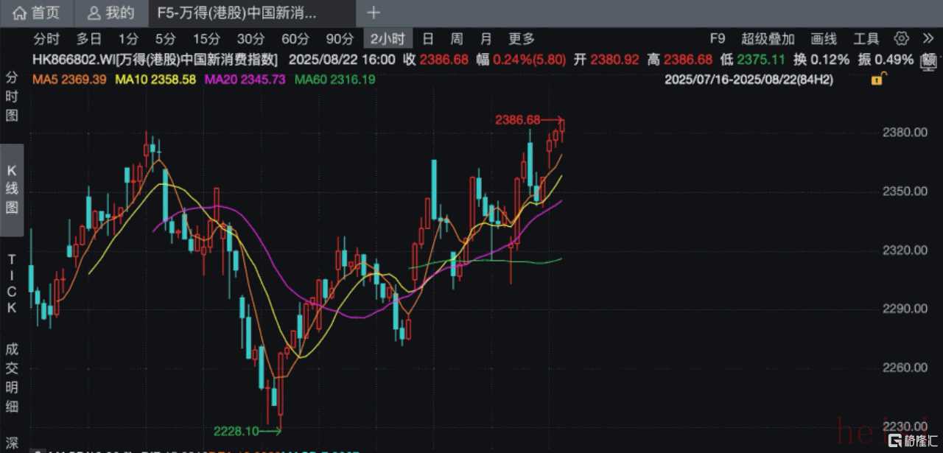Expand the 更多 periods dropdown

pyautogui.click(x=522, y=39)
